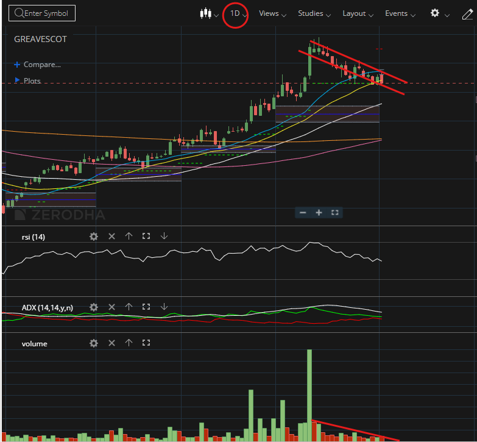
Task: Open rsi (14) study settings gear
Action: pos(94,236)
